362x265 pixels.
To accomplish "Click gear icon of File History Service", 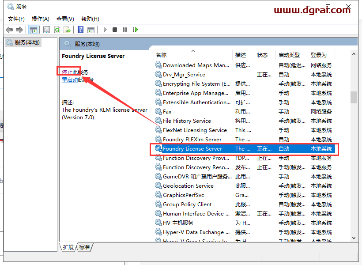I will pyautogui.click(x=158, y=121).
